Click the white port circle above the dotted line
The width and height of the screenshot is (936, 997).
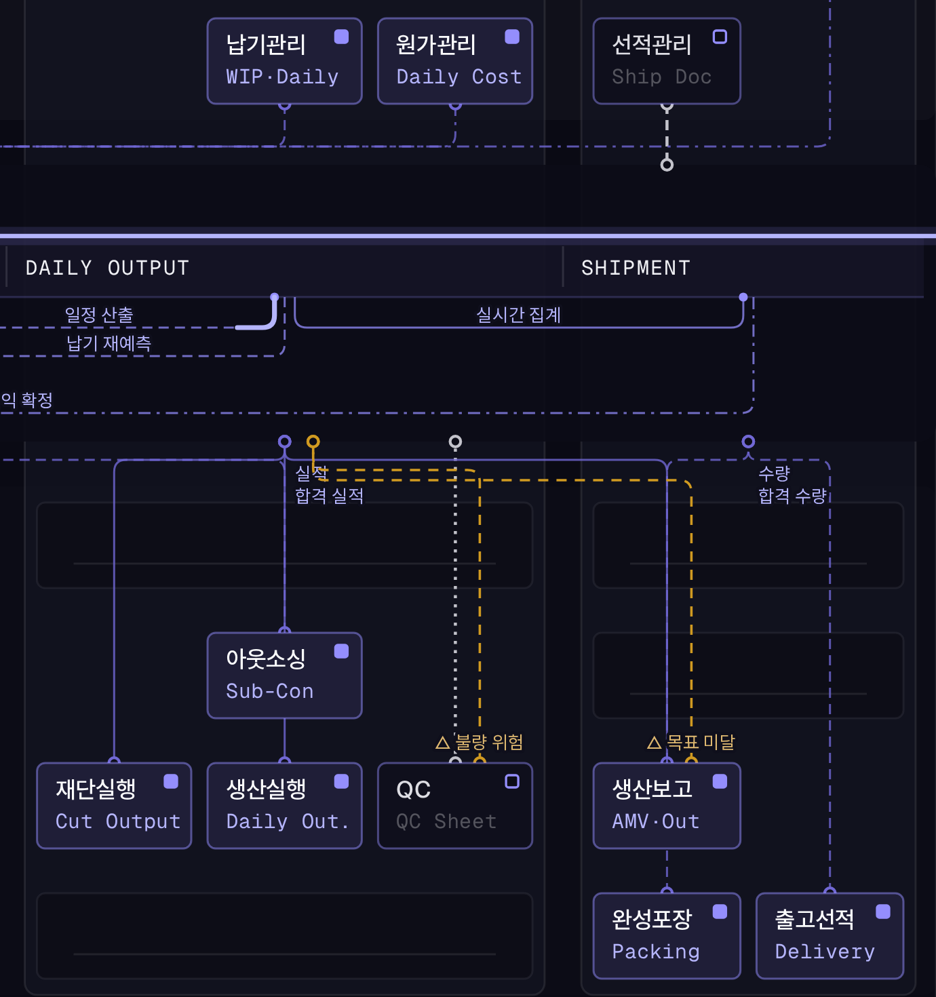(455, 442)
